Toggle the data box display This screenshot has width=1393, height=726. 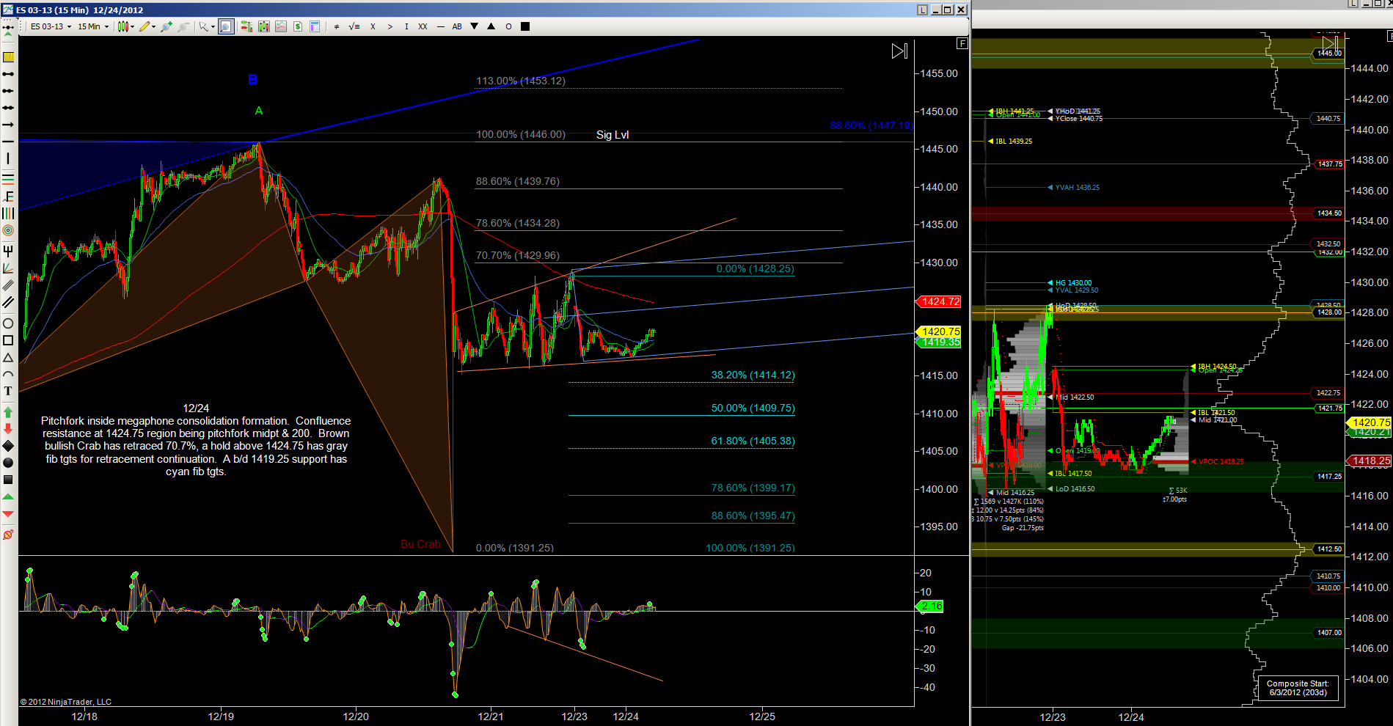pyautogui.click(x=315, y=26)
